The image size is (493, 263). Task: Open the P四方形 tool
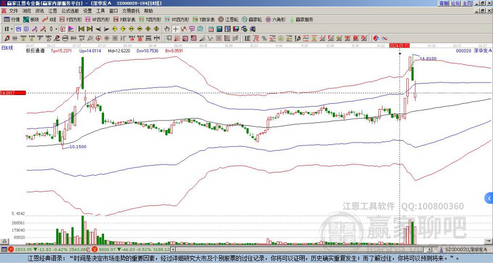(71, 19)
